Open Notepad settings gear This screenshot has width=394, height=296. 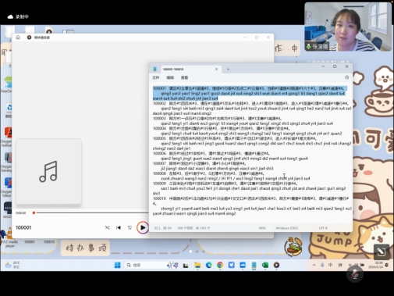click(x=346, y=77)
